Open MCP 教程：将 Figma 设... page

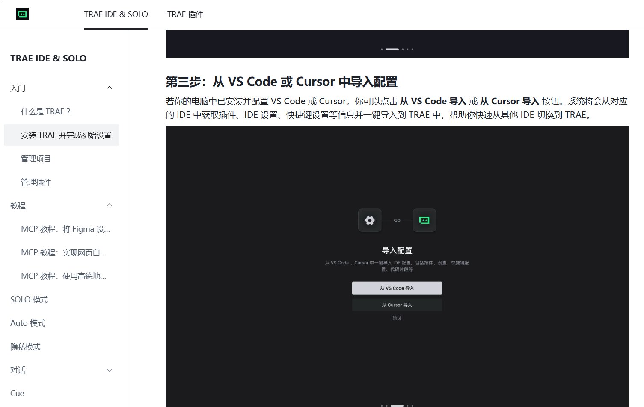click(x=65, y=229)
